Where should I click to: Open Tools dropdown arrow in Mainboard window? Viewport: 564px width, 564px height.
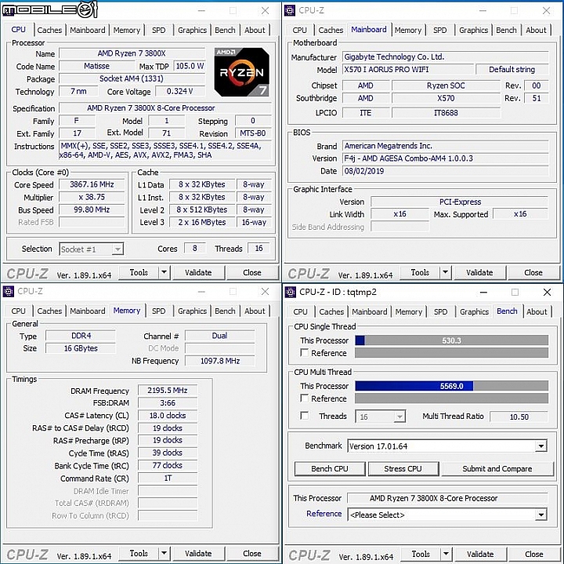click(x=445, y=273)
